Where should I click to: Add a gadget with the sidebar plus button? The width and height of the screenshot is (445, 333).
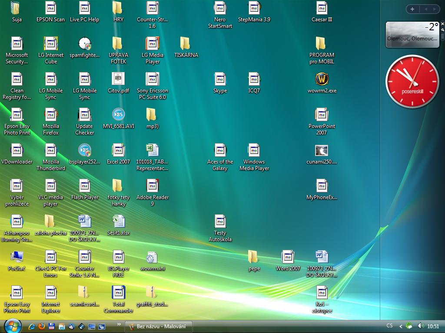[x=412, y=9]
